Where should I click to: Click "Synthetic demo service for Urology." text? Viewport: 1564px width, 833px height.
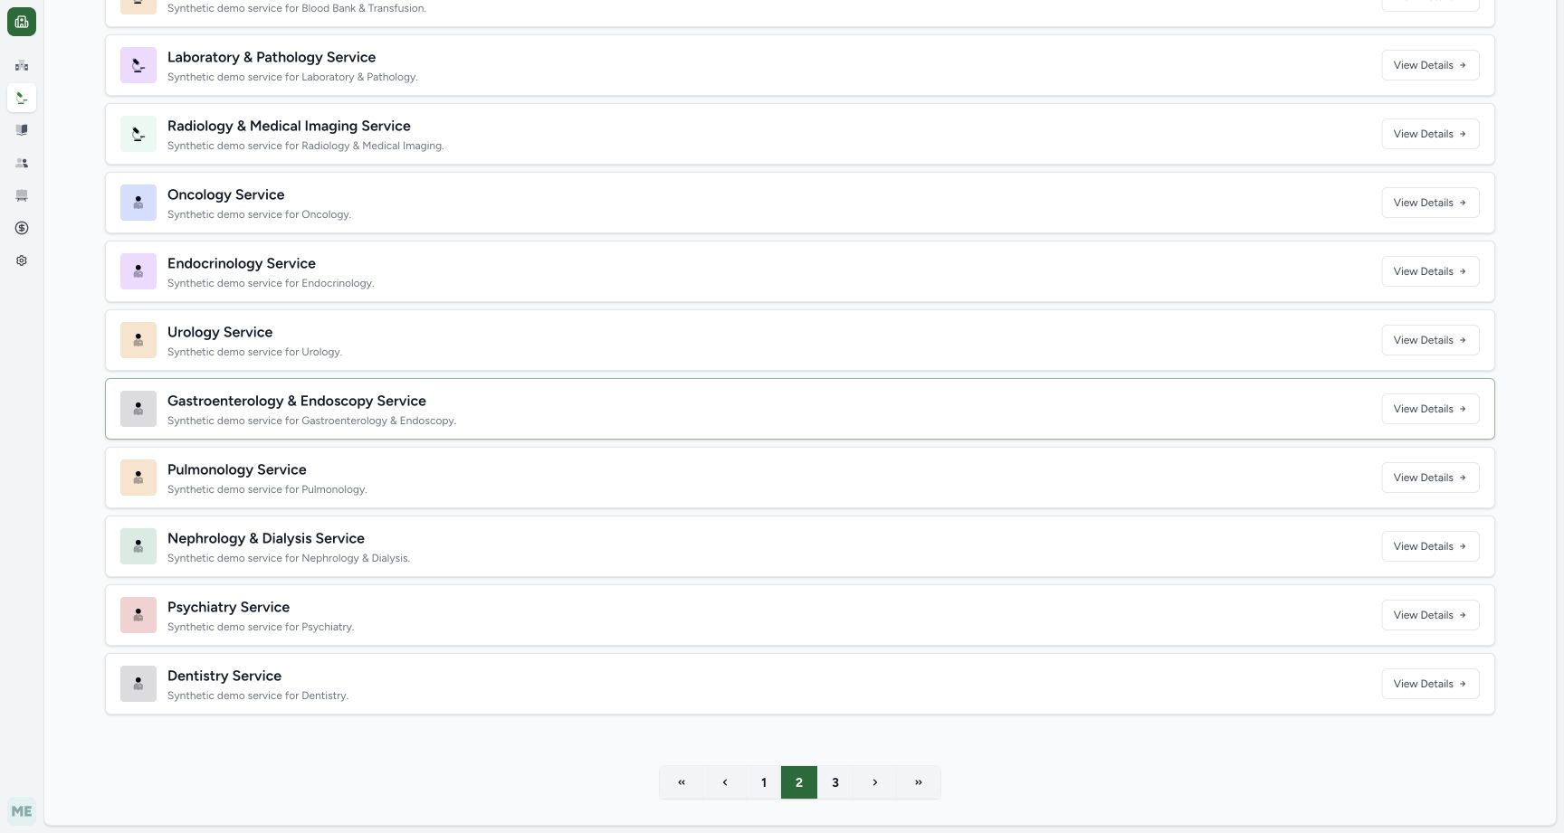point(255,352)
